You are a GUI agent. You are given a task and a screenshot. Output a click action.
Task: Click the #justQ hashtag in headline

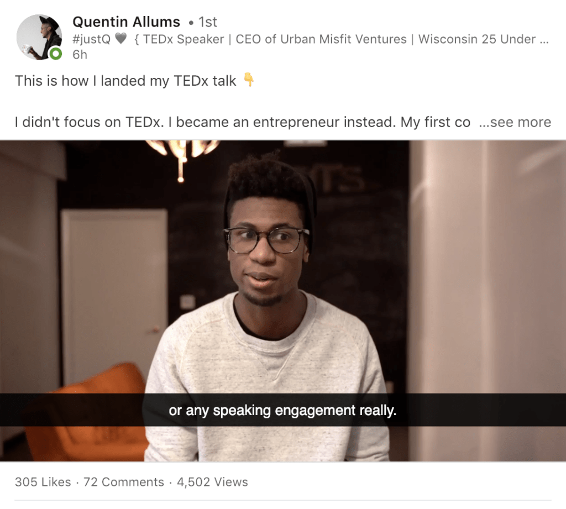91,39
